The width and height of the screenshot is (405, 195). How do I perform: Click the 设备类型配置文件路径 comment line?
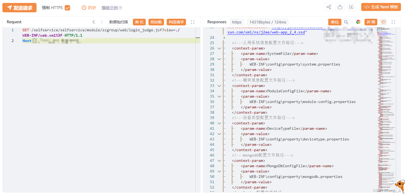coord(263,118)
